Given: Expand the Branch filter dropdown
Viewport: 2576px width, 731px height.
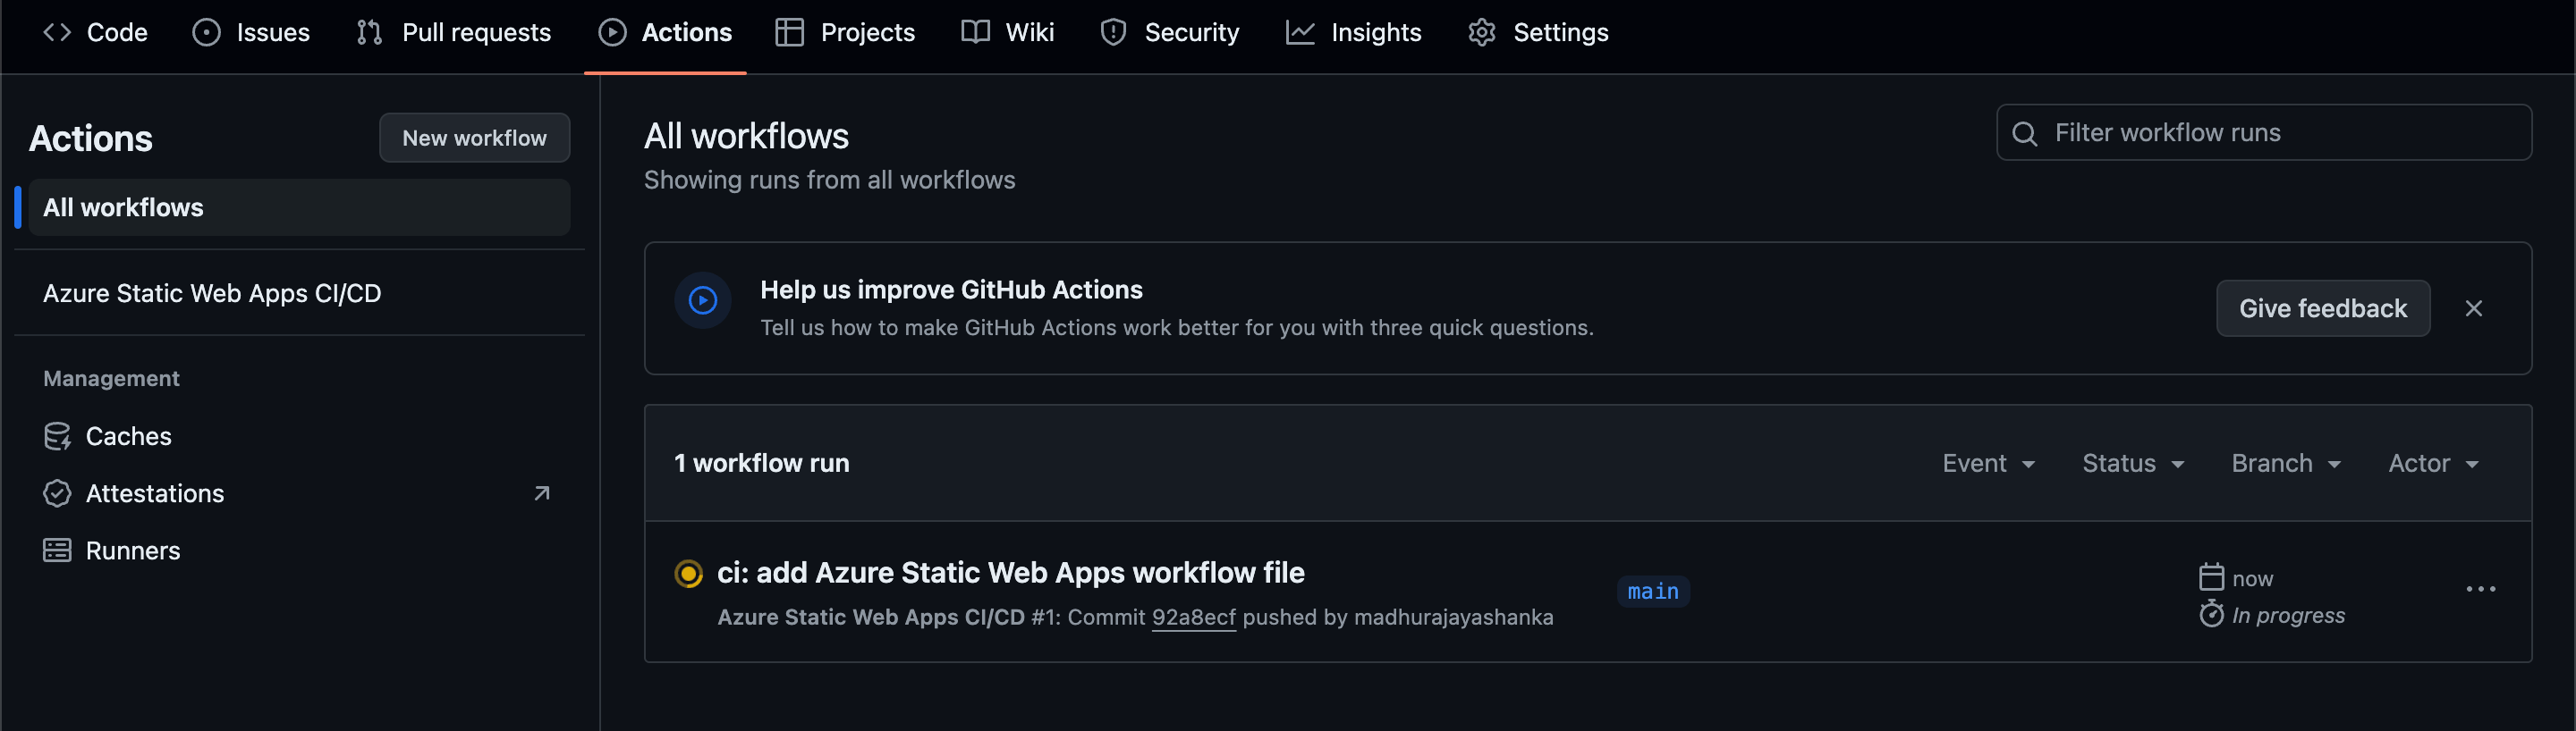Looking at the screenshot, I should click(2285, 464).
